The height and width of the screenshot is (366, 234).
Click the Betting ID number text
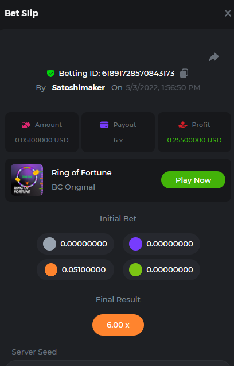(138, 74)
